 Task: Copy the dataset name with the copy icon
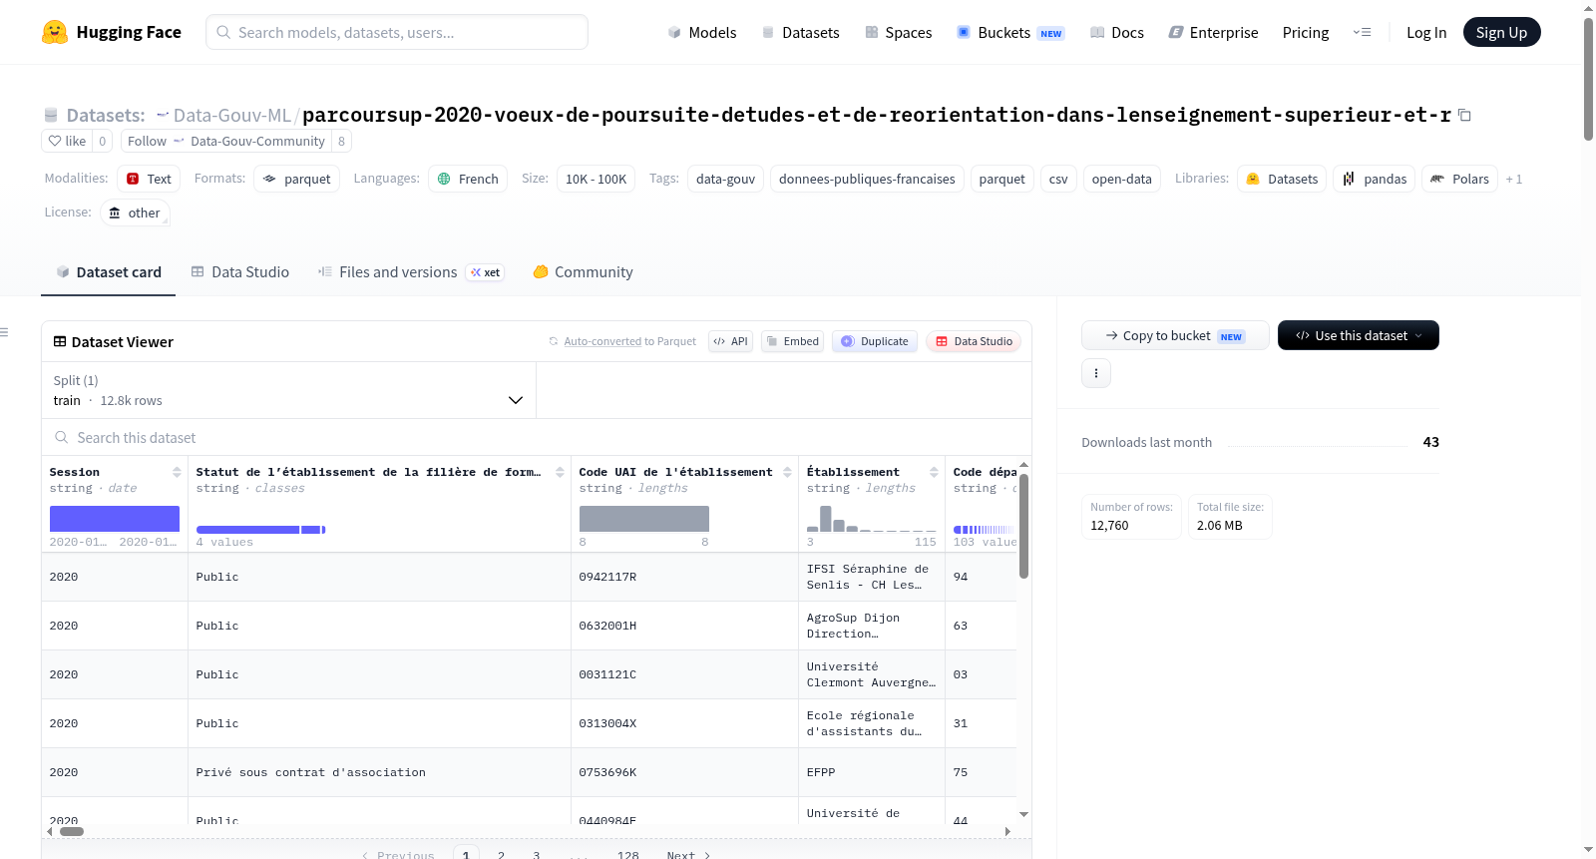tap(1464, 115)
